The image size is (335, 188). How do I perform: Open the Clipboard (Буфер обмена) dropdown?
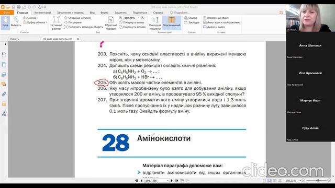coord(35,22)
